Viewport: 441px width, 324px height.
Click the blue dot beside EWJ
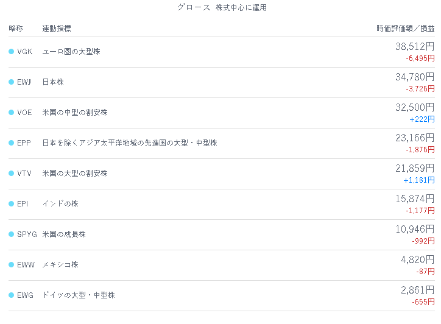click(x=11, y=82)
